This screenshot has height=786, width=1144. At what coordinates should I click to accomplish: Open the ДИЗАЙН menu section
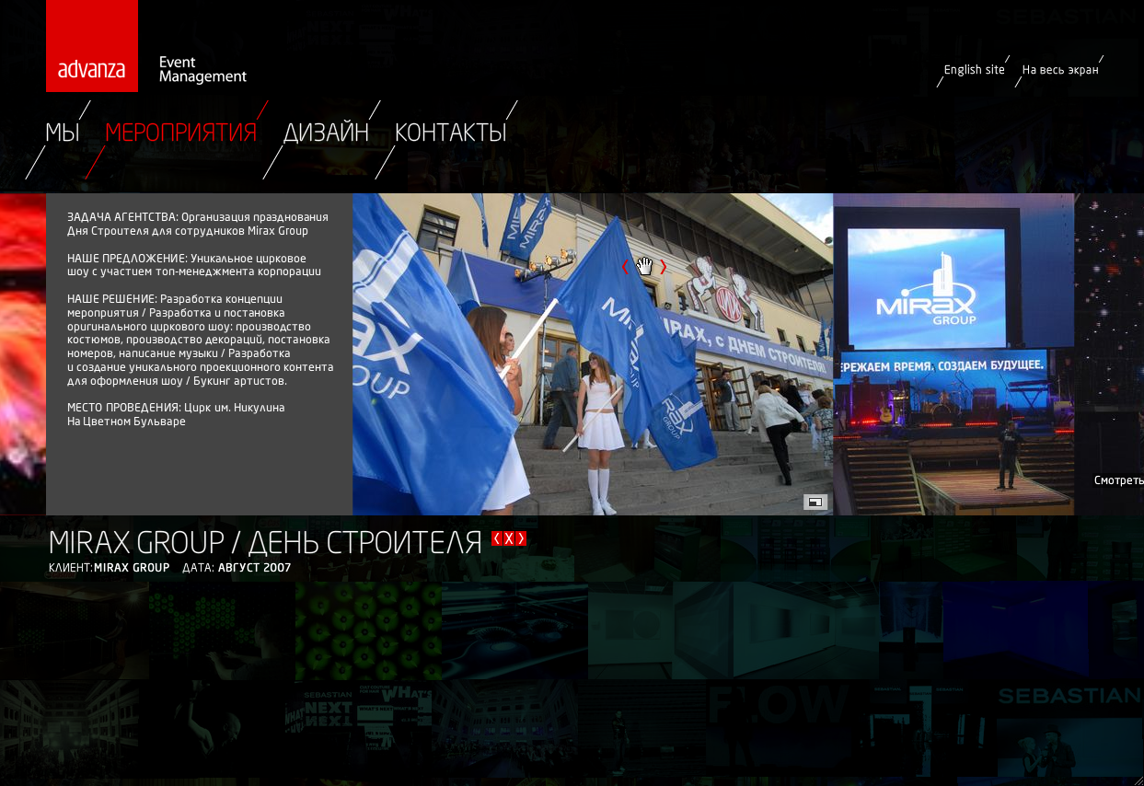[326, 133]
